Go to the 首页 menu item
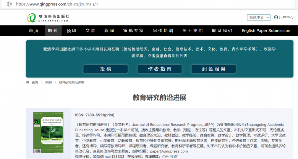The width and height of the screenshot is (298, 159). click(x=34, y=31)
